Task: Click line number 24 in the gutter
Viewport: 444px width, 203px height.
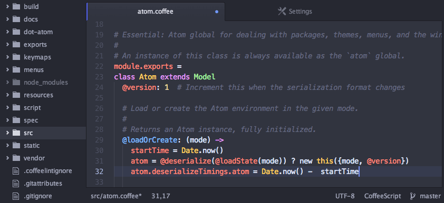Action: [99, 87]
